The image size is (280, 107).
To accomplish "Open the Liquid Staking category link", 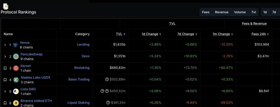I will tap(78, 103).
